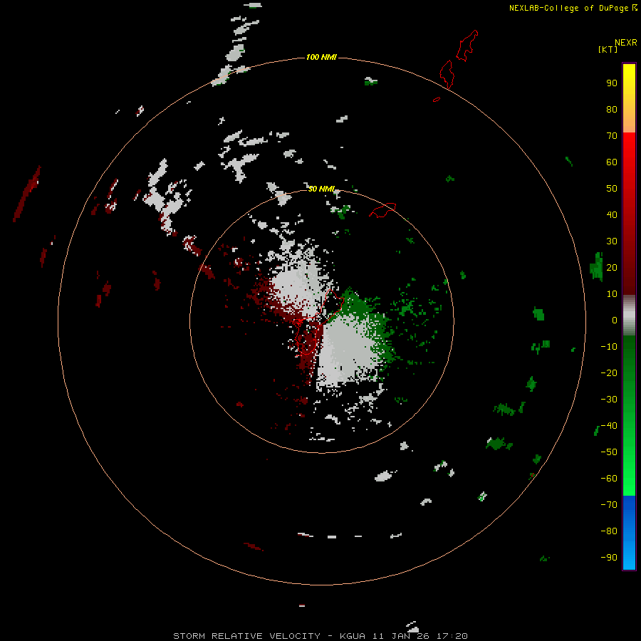Click the NEXR label above colorbar
Viewport: 641px width, 641px height.
click(626, 42)
